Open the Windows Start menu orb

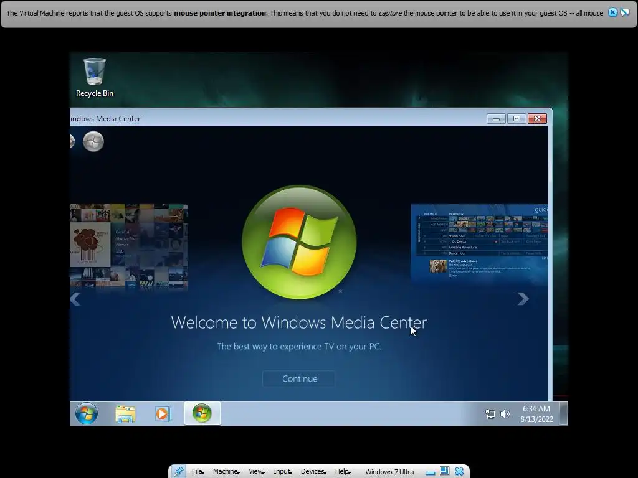(x=86, y=413)
